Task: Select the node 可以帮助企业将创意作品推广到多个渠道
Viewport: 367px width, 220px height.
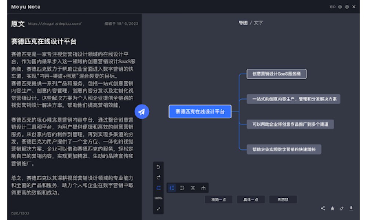Action: pos(290,124)
